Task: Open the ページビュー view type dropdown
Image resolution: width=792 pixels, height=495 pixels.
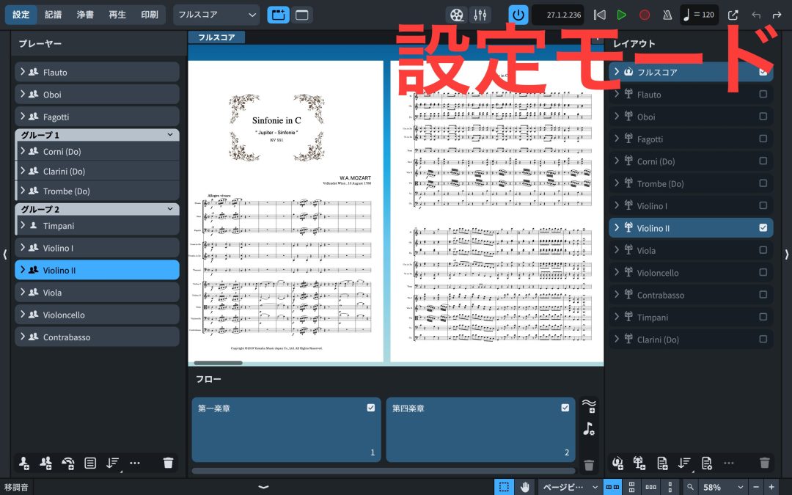Action: 570,487
